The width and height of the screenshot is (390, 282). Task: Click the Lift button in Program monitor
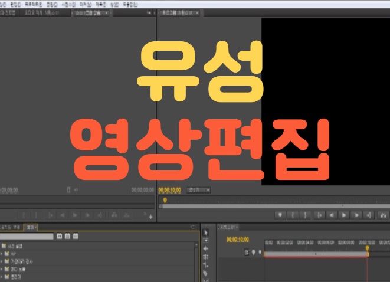click(384, 215)
